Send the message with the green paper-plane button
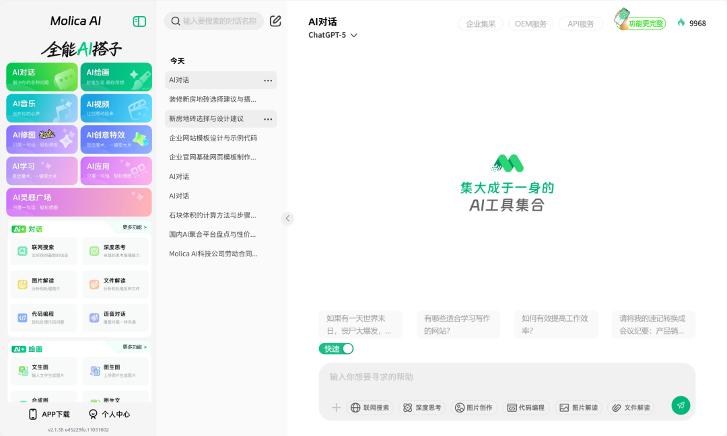The image size is (727, 436). tap(681, 406)
